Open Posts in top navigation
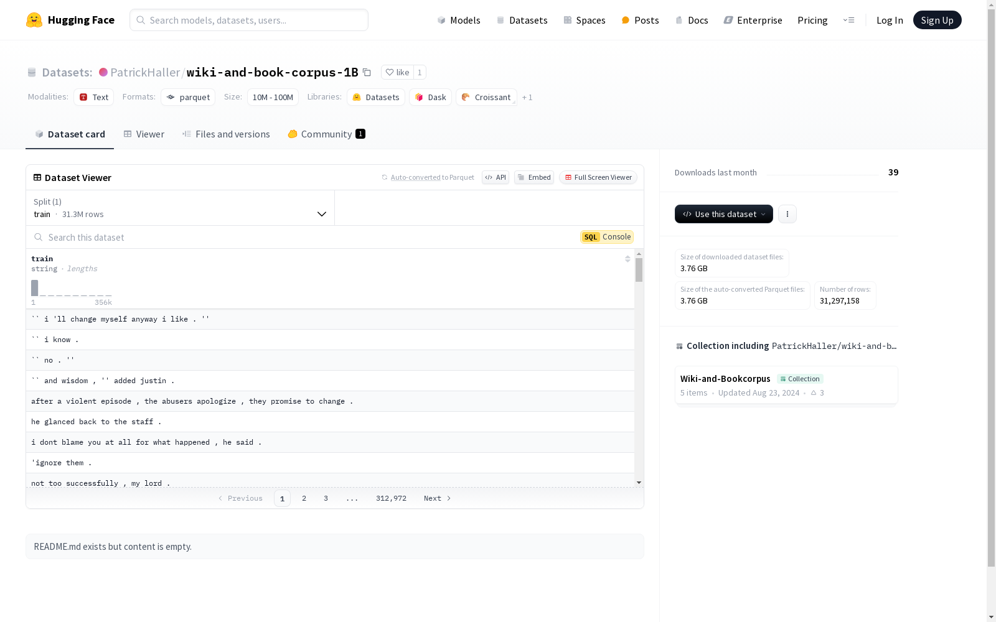 click(x=641, y=20)
